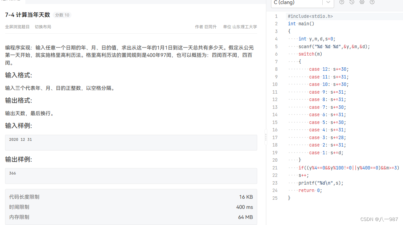View submission history via the clock icon
The image size is (403, 225).
tap(352, 2)
